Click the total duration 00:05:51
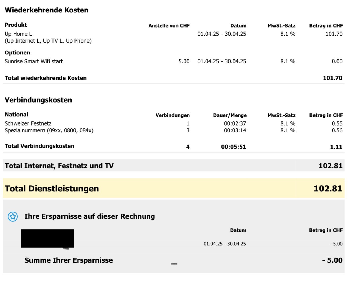 pos(233,147)
